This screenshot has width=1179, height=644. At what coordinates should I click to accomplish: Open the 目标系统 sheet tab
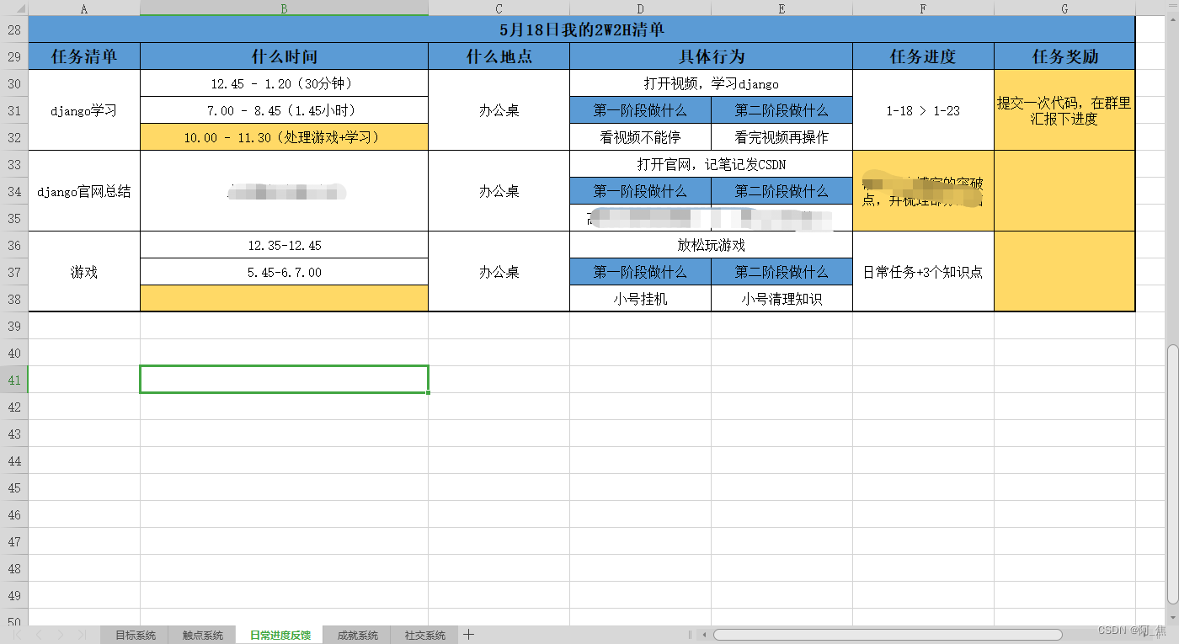click(x=135, y=636)
